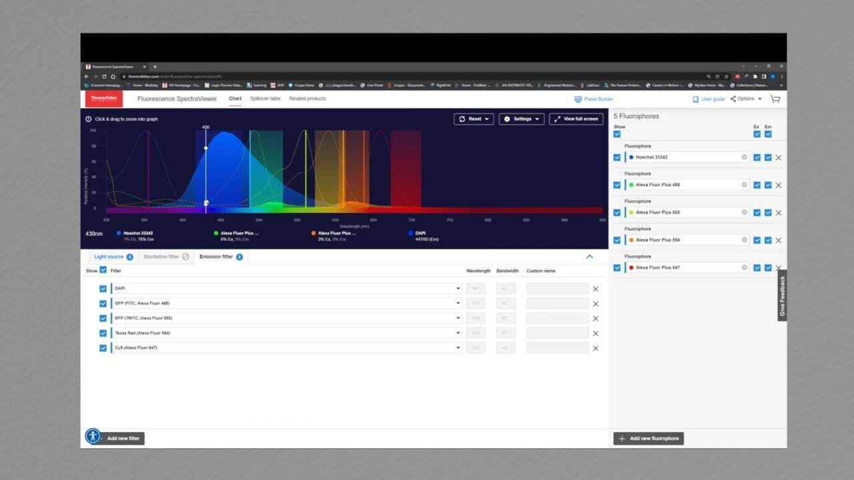Click the 430 nm wavelength marker line handle

pos(205,148)
